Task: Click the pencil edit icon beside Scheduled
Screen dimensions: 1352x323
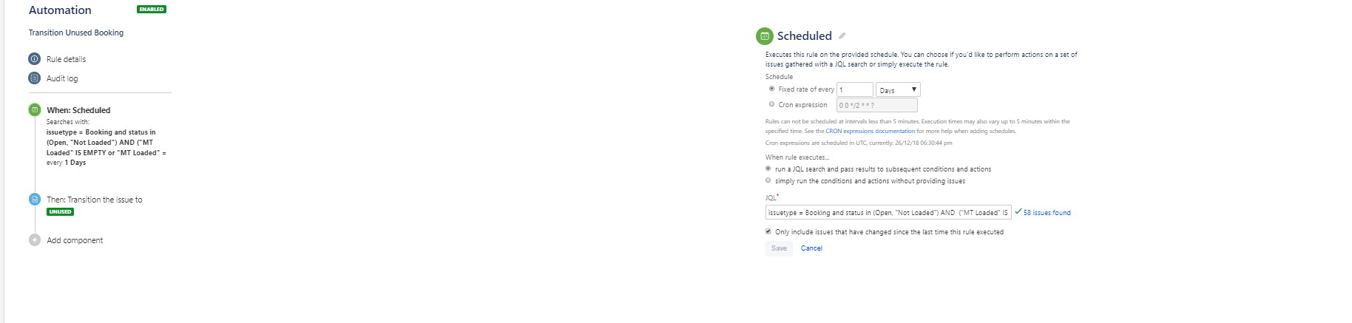Action: [x=842, y=35]
